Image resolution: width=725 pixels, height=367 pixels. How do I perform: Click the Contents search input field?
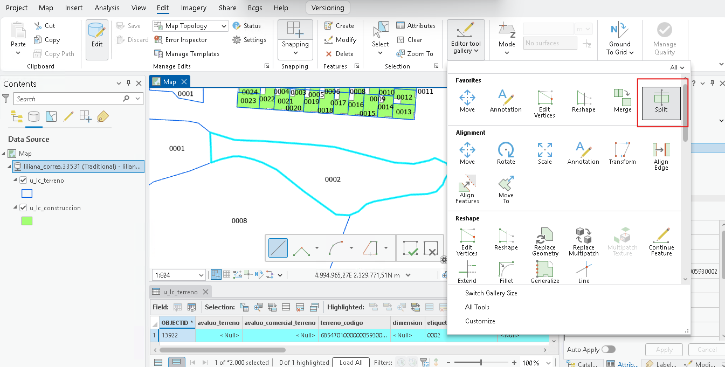pyautogui.click(x=67, y=99)
